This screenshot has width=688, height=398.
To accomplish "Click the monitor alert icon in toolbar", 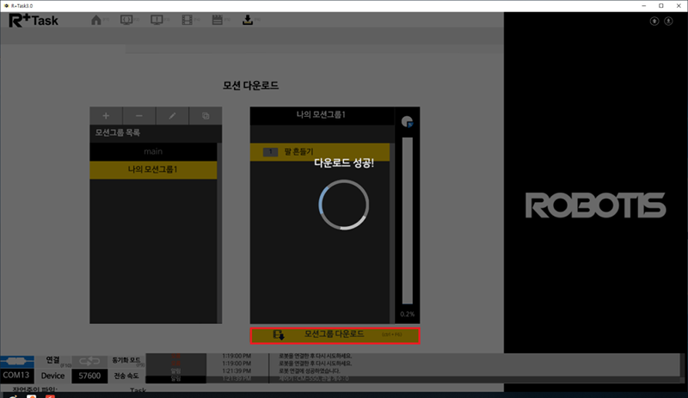I will pos(157,19).
